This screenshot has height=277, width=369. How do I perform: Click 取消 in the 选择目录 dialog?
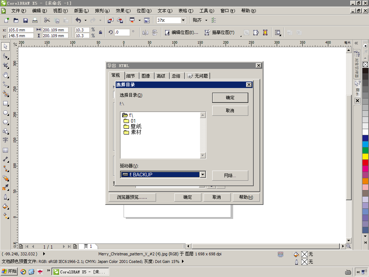[x=230, y=110]
